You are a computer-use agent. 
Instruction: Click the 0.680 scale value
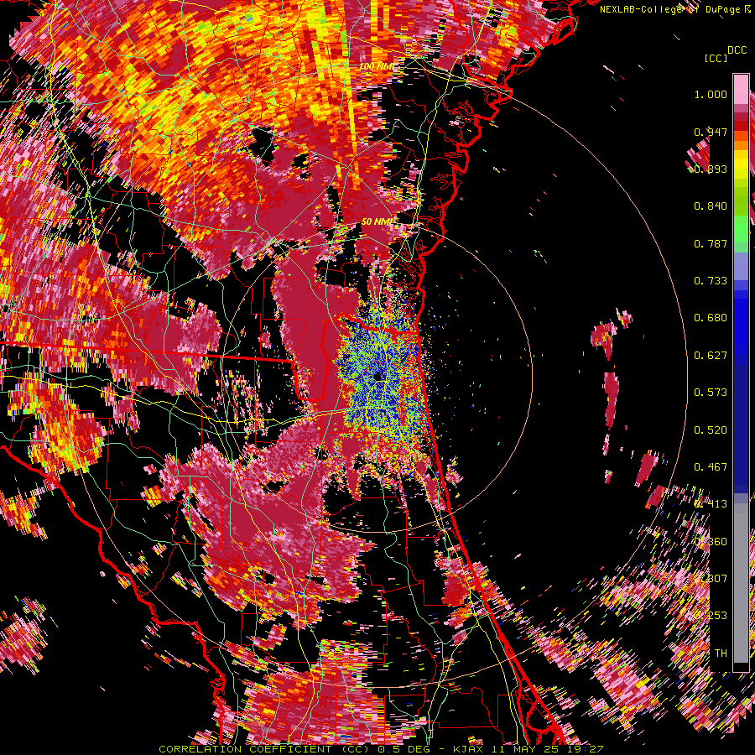[711, 318]
